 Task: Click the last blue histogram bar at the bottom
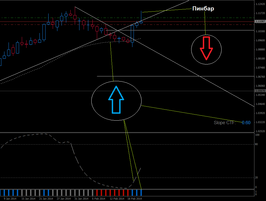pyautogui.click(x=141, y=193)
